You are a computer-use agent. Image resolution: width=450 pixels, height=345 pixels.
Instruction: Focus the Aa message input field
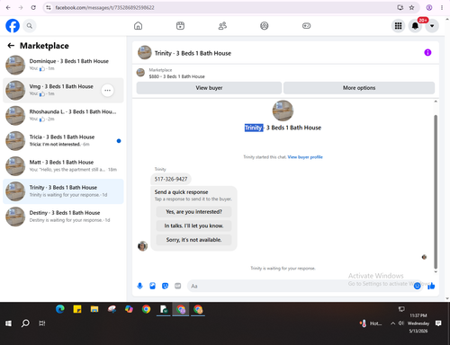(300, 286)
